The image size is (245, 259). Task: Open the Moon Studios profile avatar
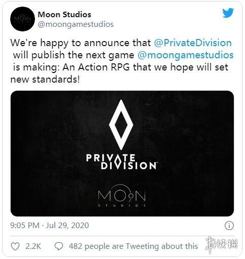(x=22, y=19)
